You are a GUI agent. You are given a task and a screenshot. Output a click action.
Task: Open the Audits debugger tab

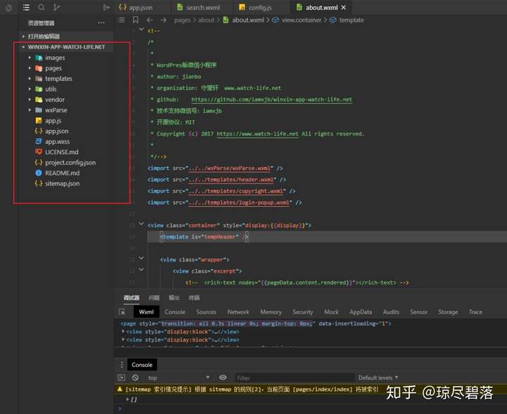(391, 311)
